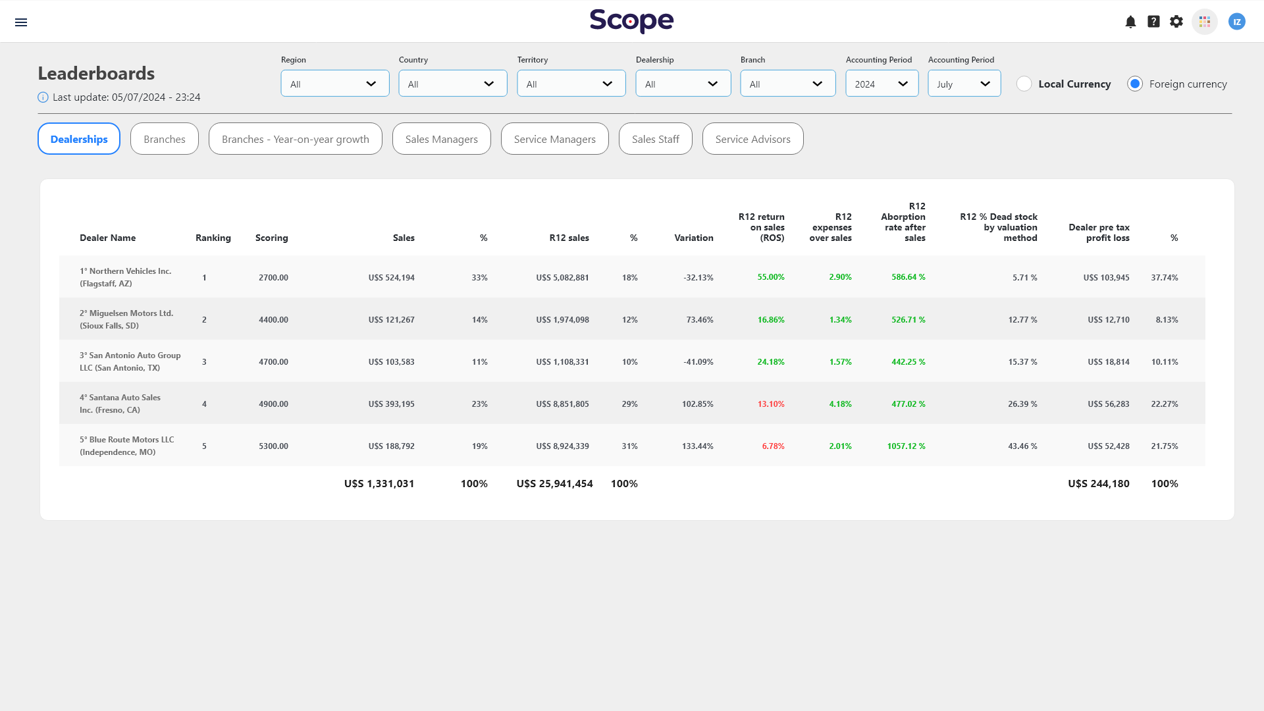Switch to the Service Advisors tab
Image resolution: width=1264 pixels, height=711 pixels.
(x=753, y=139)
